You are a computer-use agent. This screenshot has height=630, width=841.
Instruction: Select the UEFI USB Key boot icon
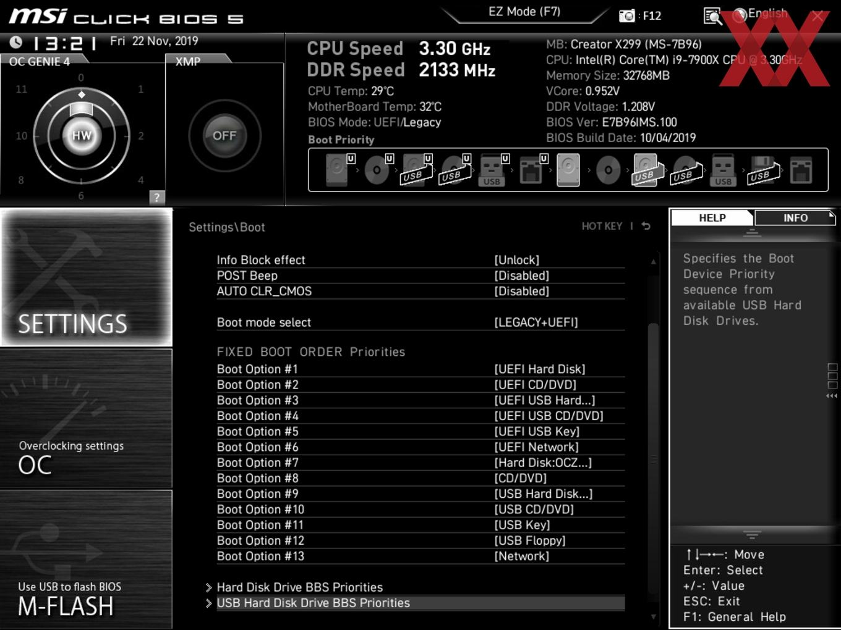493,170
